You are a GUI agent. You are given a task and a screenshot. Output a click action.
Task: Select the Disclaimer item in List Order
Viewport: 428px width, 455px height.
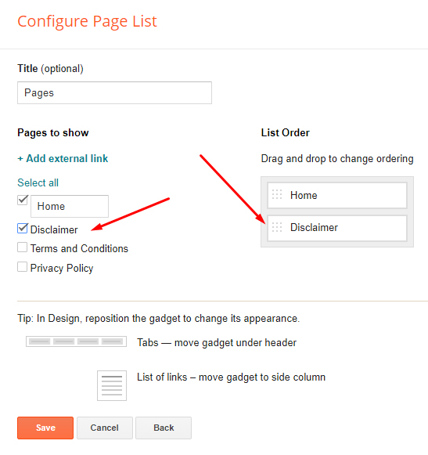click(x=337, y=228)
